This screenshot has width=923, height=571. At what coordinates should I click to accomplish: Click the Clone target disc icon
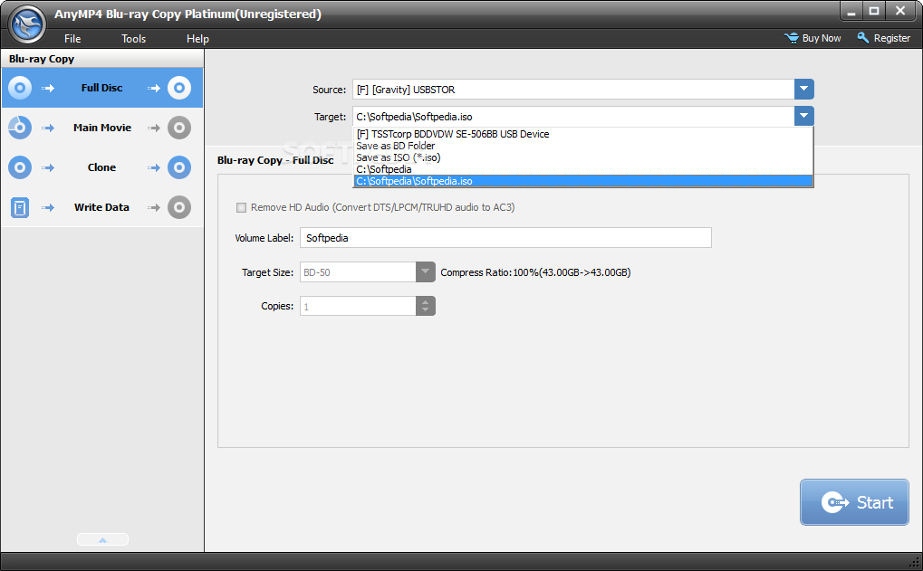179,167
